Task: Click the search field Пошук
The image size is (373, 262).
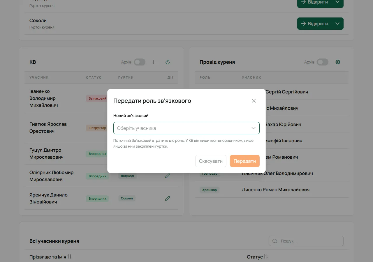Action: pos(306,241)
